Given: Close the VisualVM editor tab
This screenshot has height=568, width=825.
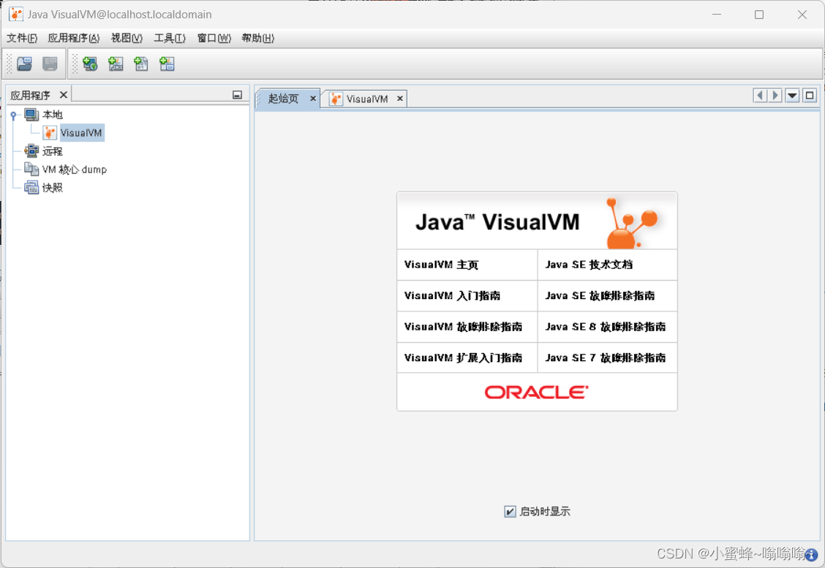Looking at the screenshot, I should point(400,99).
